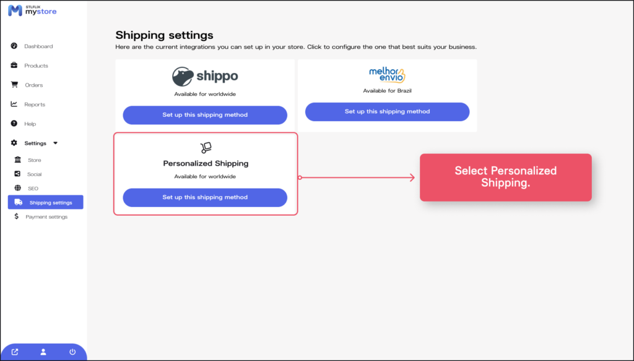Click the Orders shopping cart icon
The image size is (634, 361).
pos(14,85)
